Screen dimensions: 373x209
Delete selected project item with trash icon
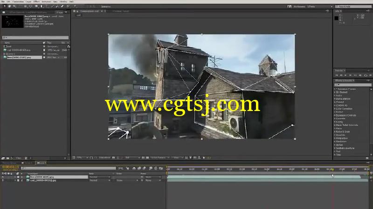pos(26,158)
